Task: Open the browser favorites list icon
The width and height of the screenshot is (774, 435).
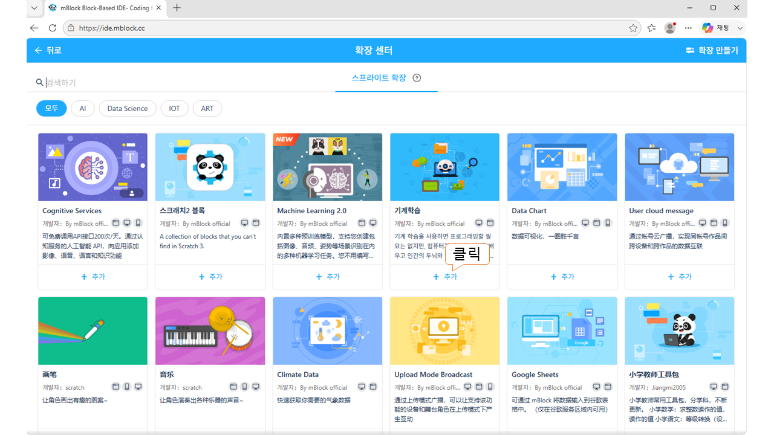Action: (651, 28)
